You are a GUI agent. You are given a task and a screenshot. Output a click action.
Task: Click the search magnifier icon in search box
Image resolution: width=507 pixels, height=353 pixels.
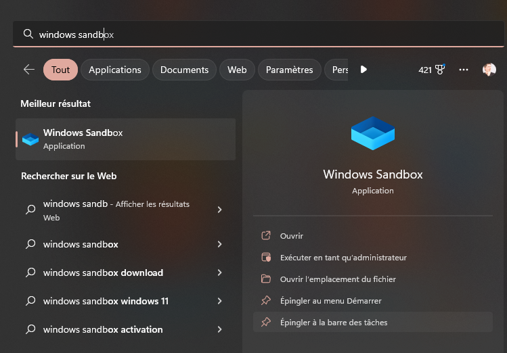tap(28, 34)
